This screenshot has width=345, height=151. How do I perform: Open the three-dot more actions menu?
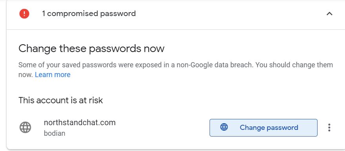(x=329, y=128)
